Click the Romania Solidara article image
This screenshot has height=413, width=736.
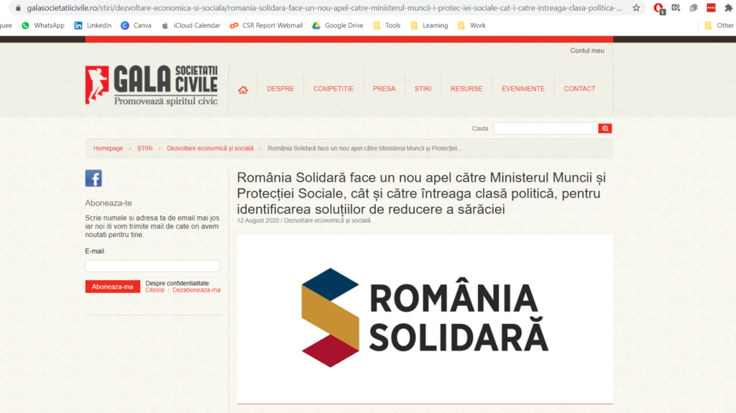[425, 319]
